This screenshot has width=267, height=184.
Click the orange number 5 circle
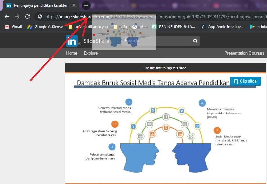(x=217, y=130)
